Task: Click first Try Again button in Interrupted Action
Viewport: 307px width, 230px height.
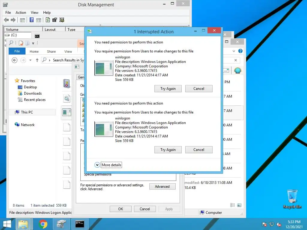Action: point(168,89)
